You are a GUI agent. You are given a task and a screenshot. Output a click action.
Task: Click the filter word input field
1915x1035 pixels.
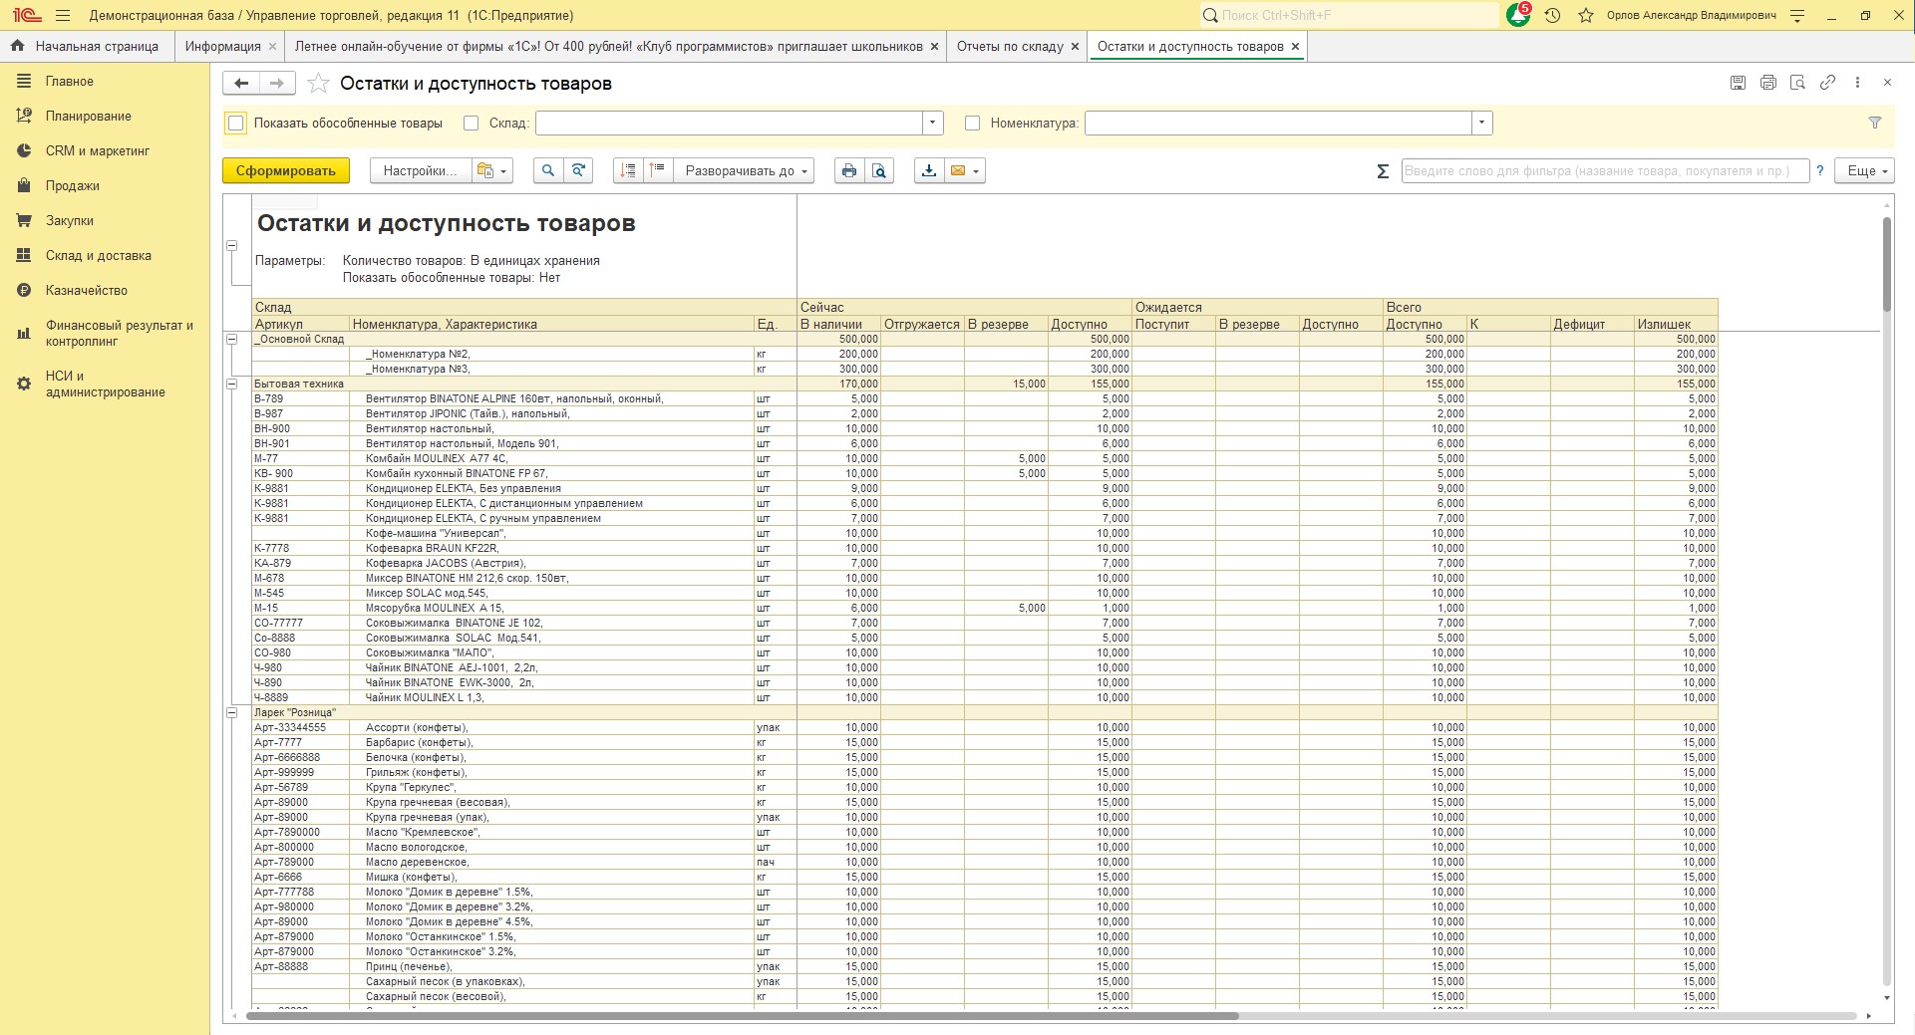click(x=1605, y=170)
